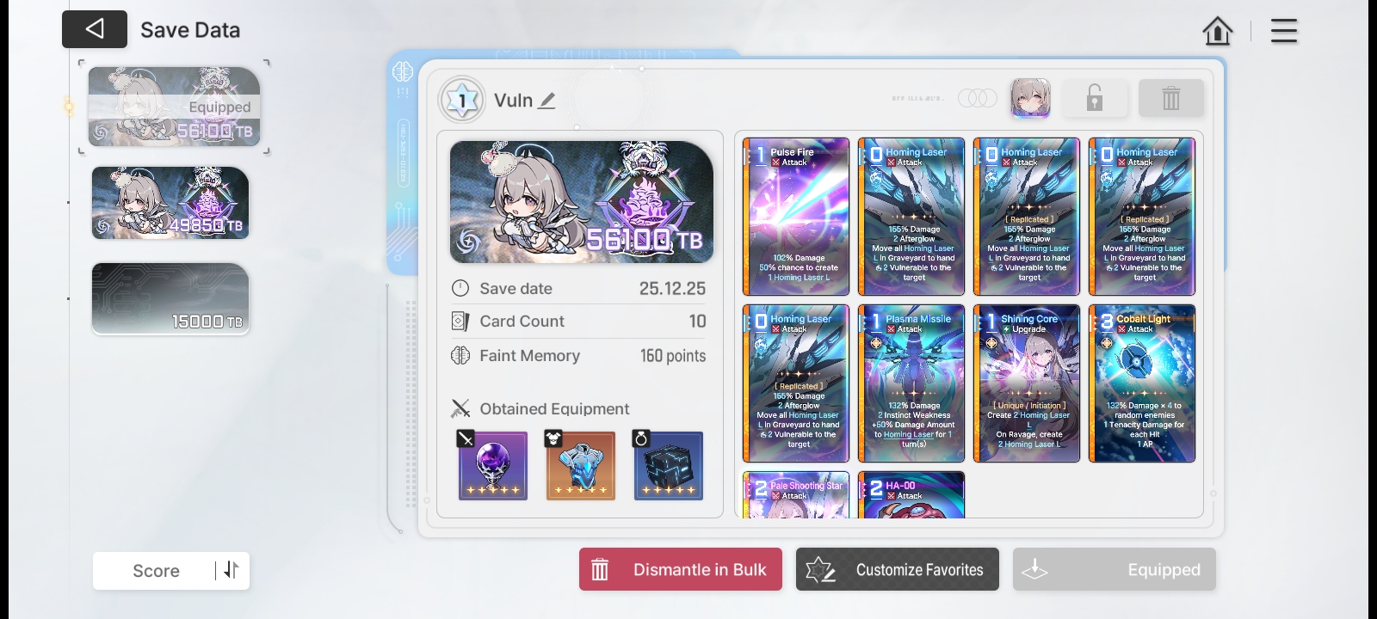Open the character portrait icon
The height and width of the screenshot is (619, 1377).
click(1030, 98)
